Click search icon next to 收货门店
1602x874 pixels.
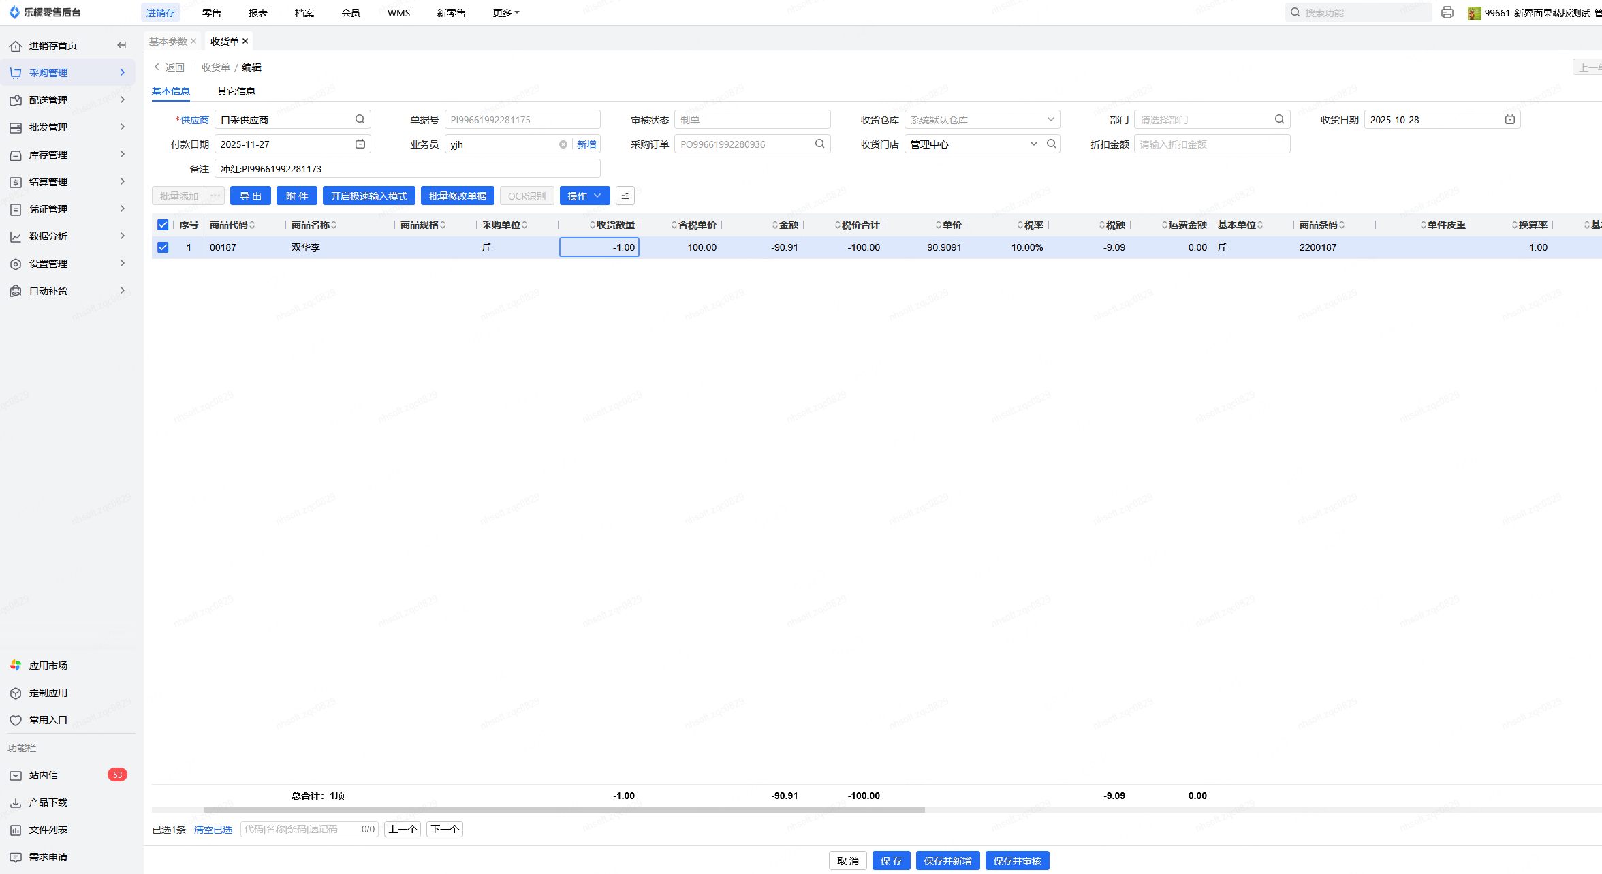click(x=1052, y=144)
